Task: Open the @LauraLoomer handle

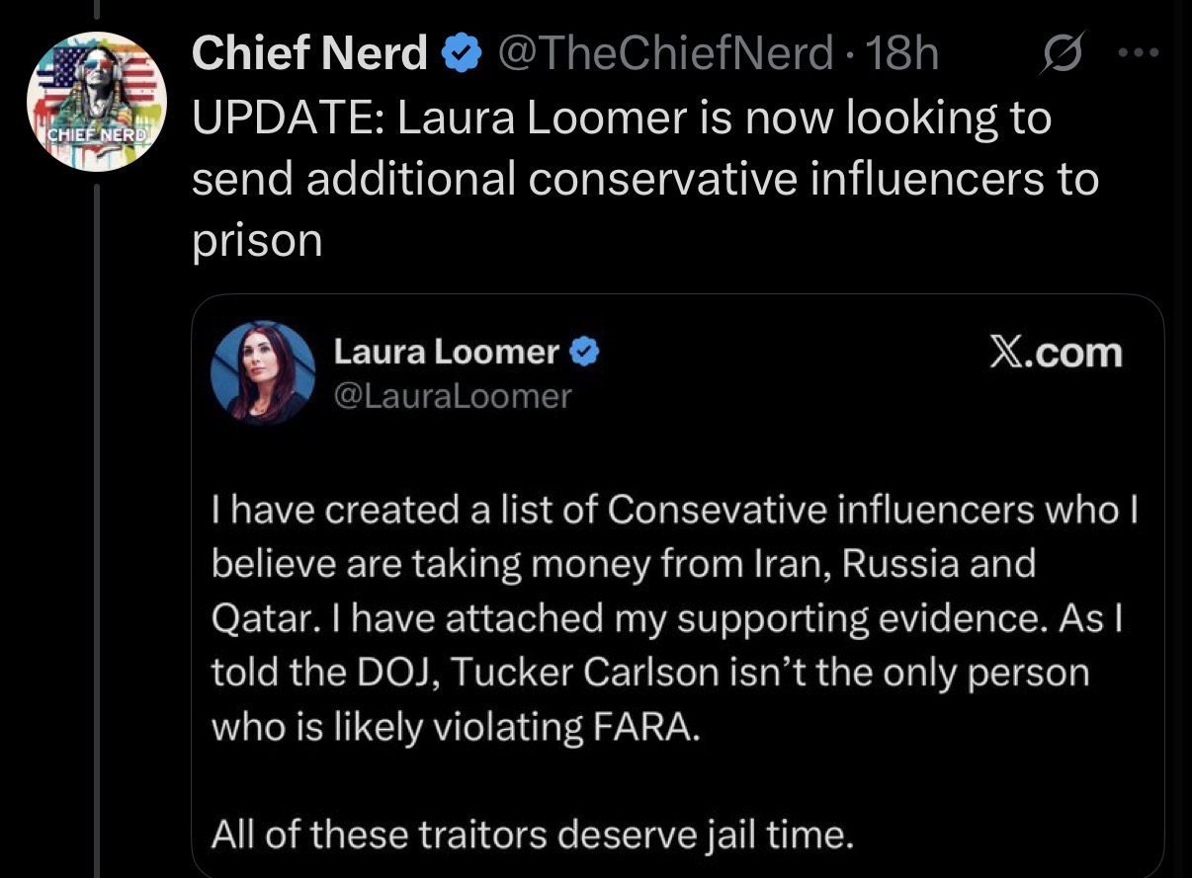Action: pyautogui.click(x=453, y=396)
